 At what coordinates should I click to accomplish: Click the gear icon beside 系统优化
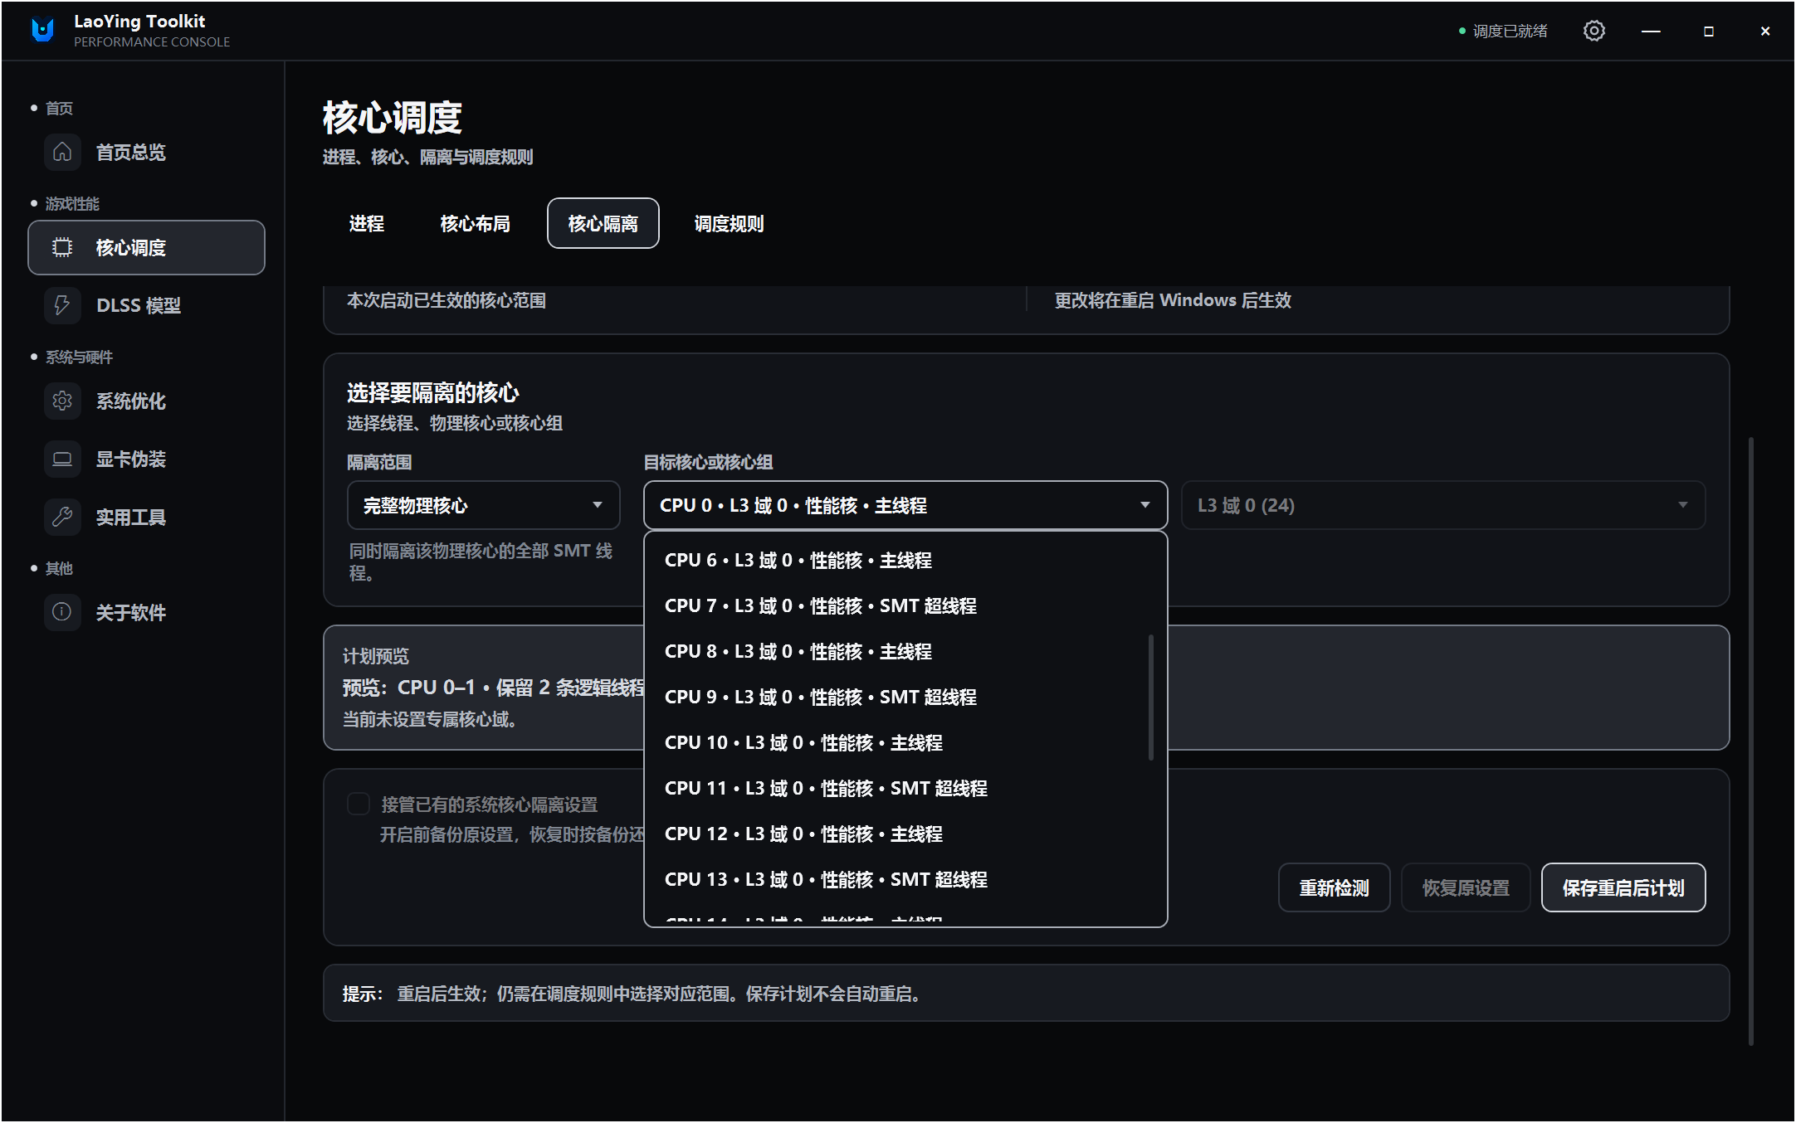click(x=62, y=401)
